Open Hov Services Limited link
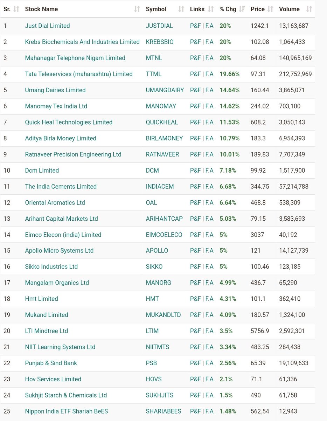The image size is (327, 421). 53,379
